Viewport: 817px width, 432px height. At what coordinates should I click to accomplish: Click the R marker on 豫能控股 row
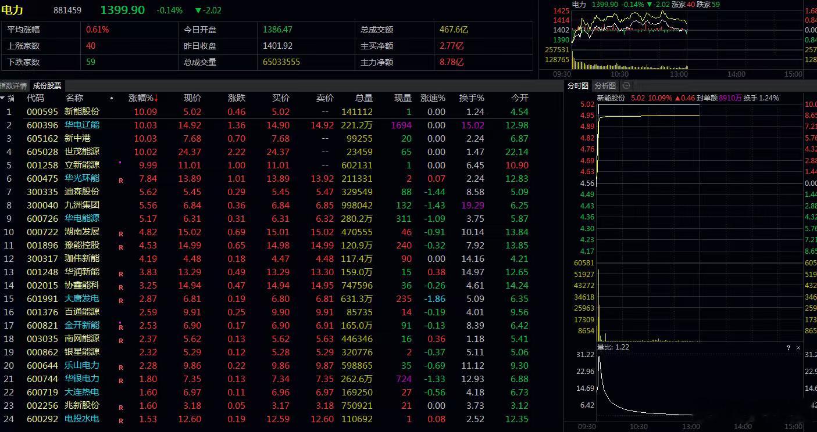click(x=121, y=247)
